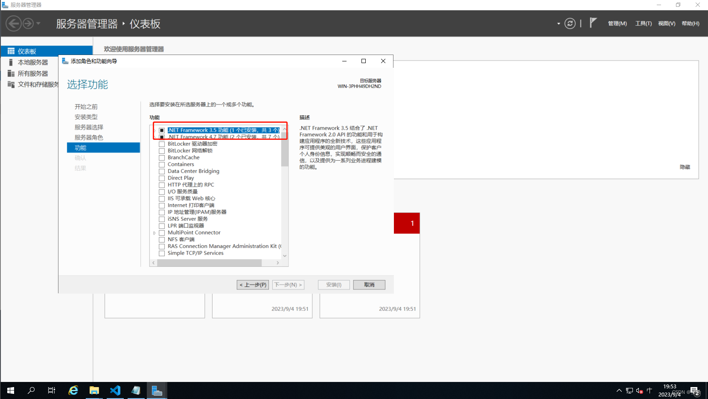The width and height of the screenshot is (708, 399).
Task: Click the 本地服务器 sidebar icon
Action: (11, 62)
